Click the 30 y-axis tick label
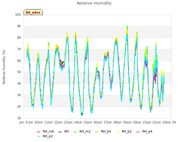189x142 pixels. pyautogui.click(x=19, y=95)
